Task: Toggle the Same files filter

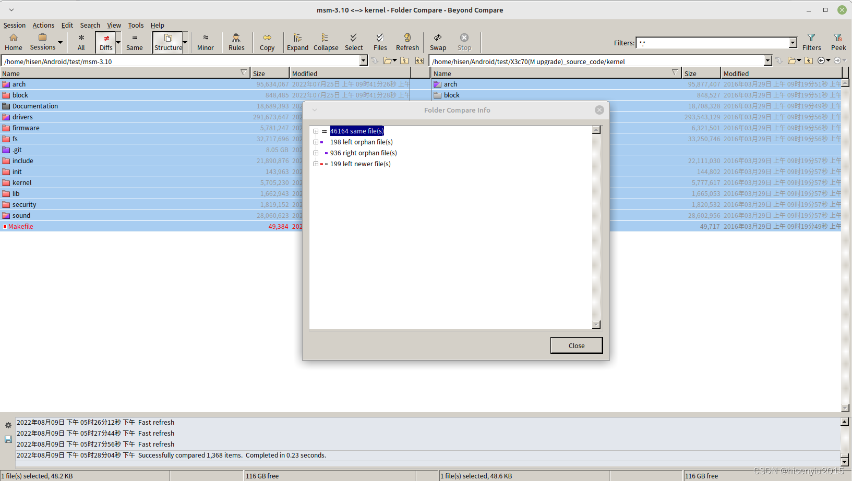Action: tap(135, 42)
